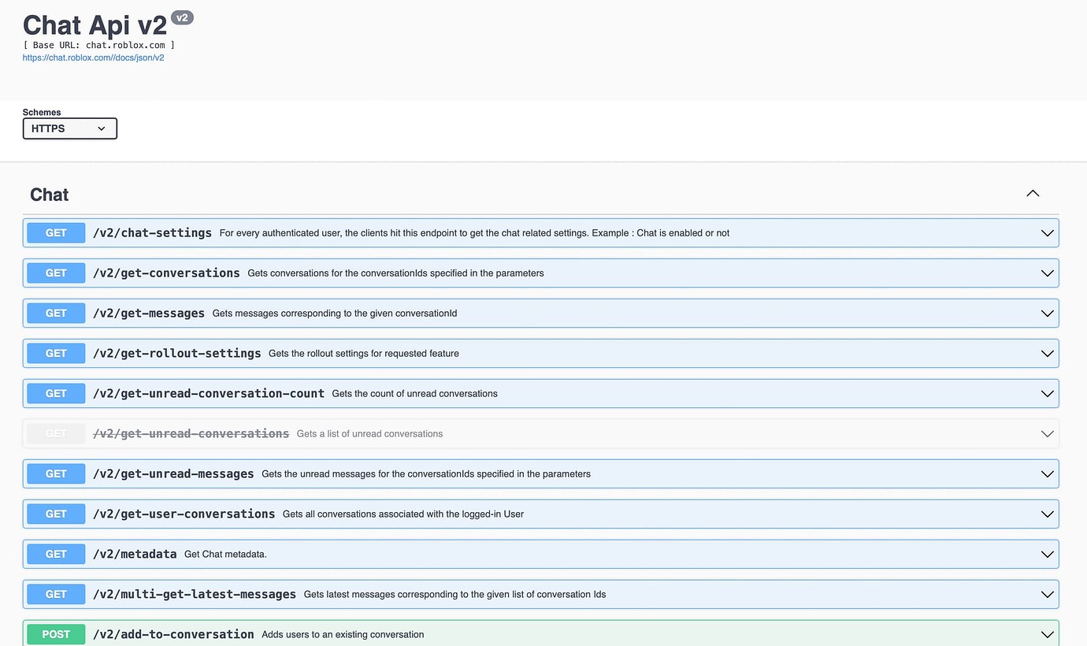Viewport: 1087px width, 646px height.
Task: Click the GET badge for /v2/get-user-conversations
Action: 56,514
